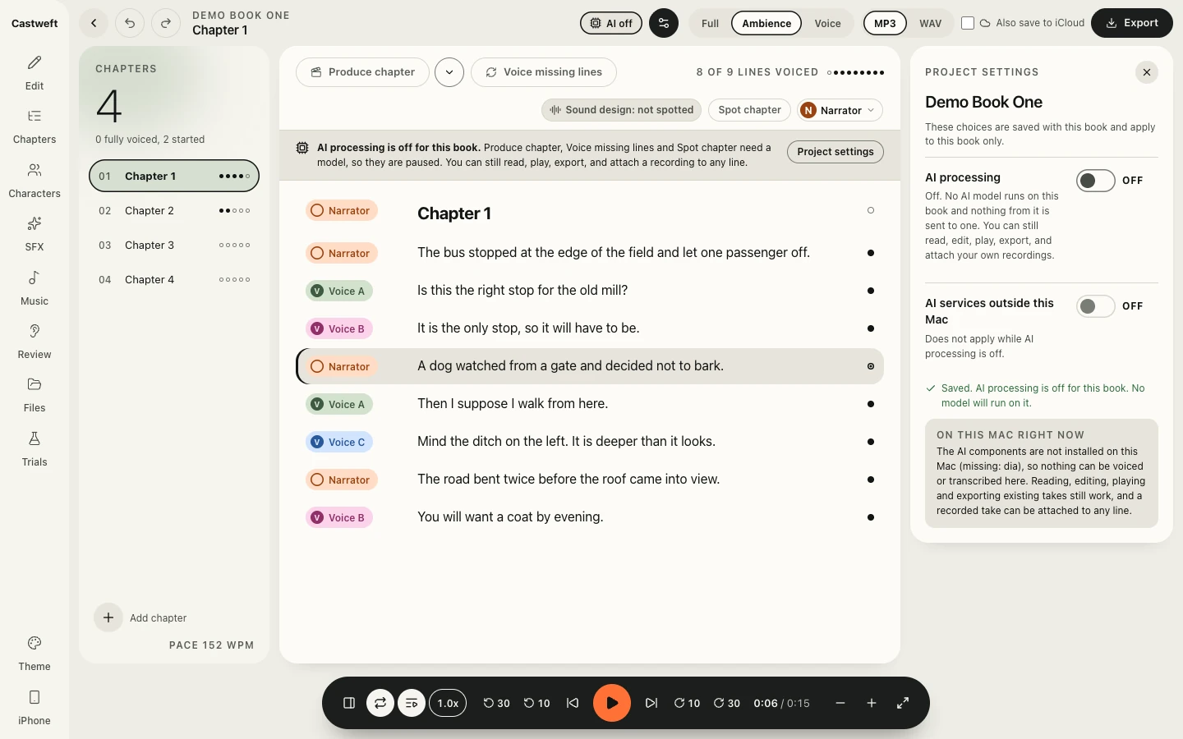This screenshot has width=1183, height=739.
Task: Check Also save to iCloud
Action: pyautogui.click(x=968, y=23)
